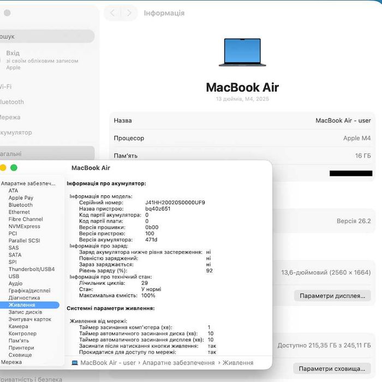
Task: Click the green zoom button of System Information window
Action: (x=14, y=168)
